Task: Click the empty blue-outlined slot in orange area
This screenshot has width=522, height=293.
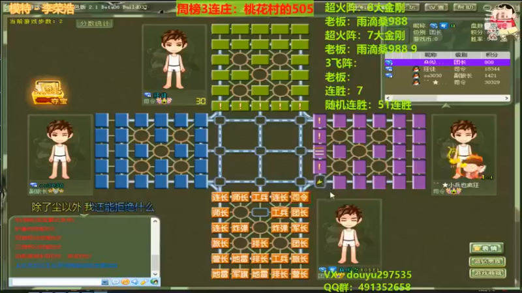Action: click(x=260, y=212)
